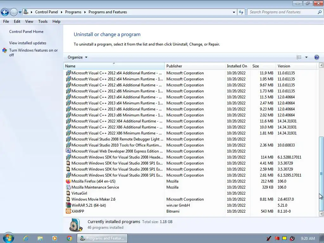This screenshot has width=324, height=243.
Task: Click the Action Center flag tray icon
Action: click(277, 239)
